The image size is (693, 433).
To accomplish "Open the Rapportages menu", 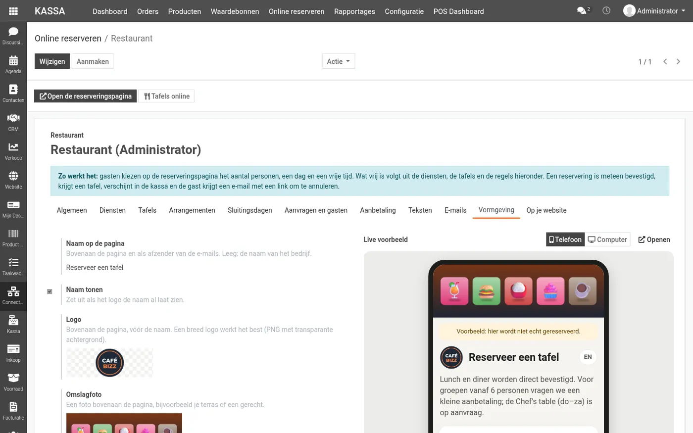I will [x=354, y=11].
